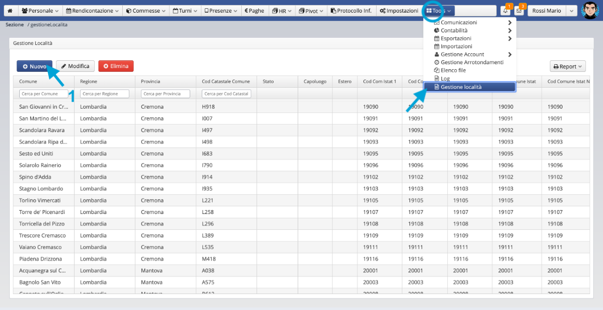Screen dimensions: 603x310
Task: Open the notifications bell icon
Action: (505, 10)
